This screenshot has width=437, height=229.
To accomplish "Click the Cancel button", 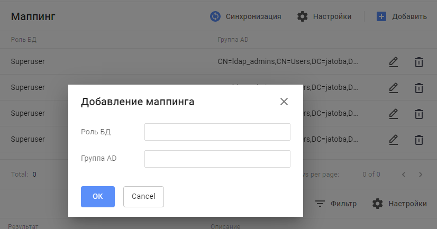I will 143,196.
